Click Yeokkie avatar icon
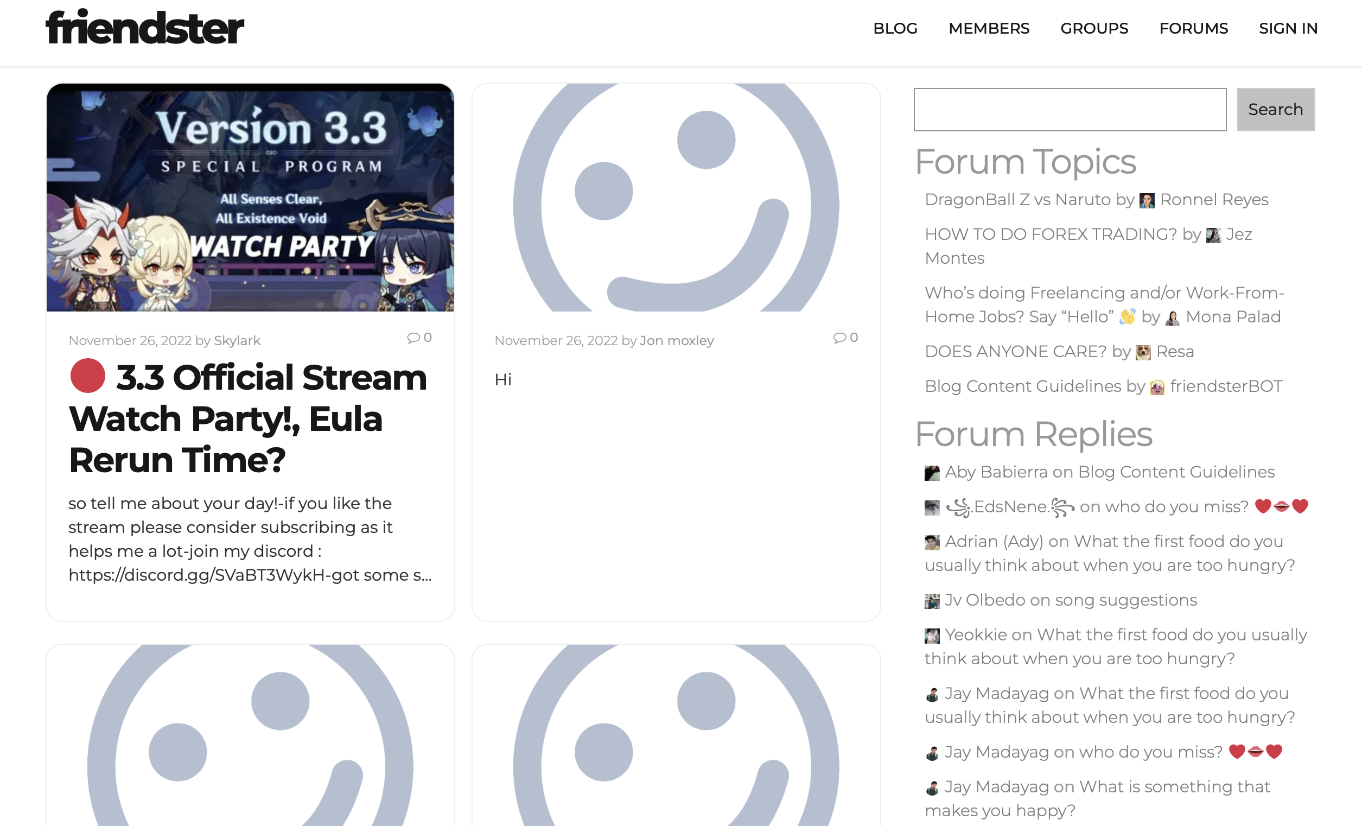Viewport: 1362px width, 826px height. (x=932, y=637)
